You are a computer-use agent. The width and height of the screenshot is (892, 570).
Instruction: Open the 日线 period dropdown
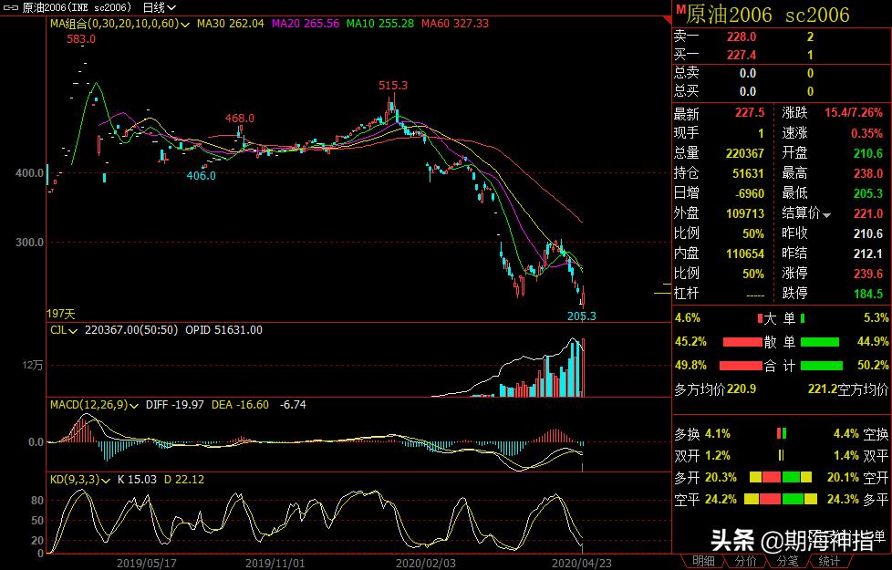159,8
